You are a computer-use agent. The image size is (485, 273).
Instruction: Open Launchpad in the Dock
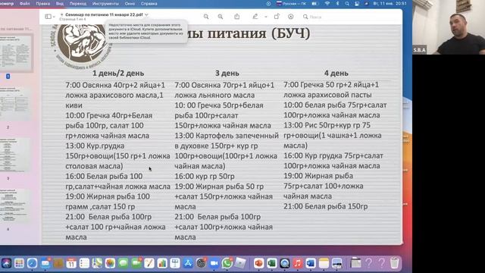click(19, 263)
